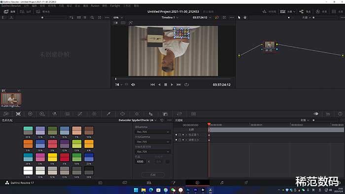Stop playback in the viewer

(x=166, y=84)
